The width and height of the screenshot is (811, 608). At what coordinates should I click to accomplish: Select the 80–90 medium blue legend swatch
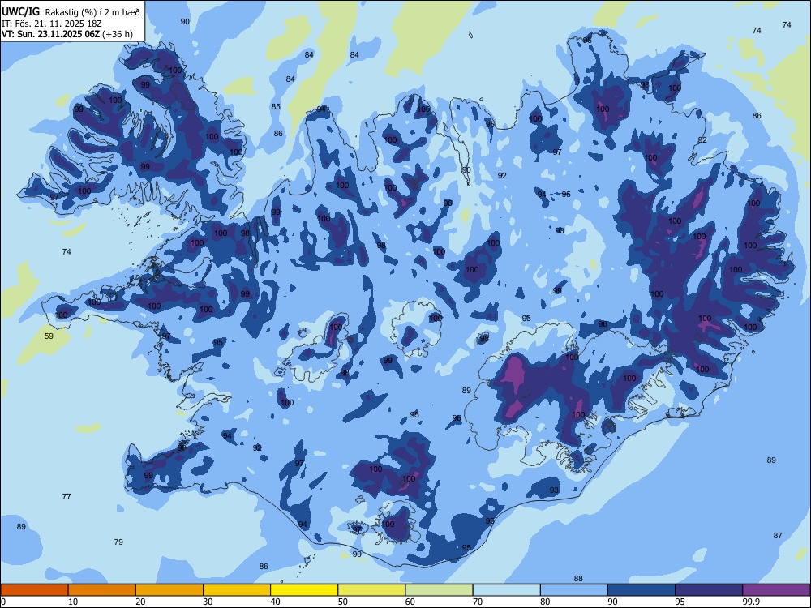(x=574, y=590)
